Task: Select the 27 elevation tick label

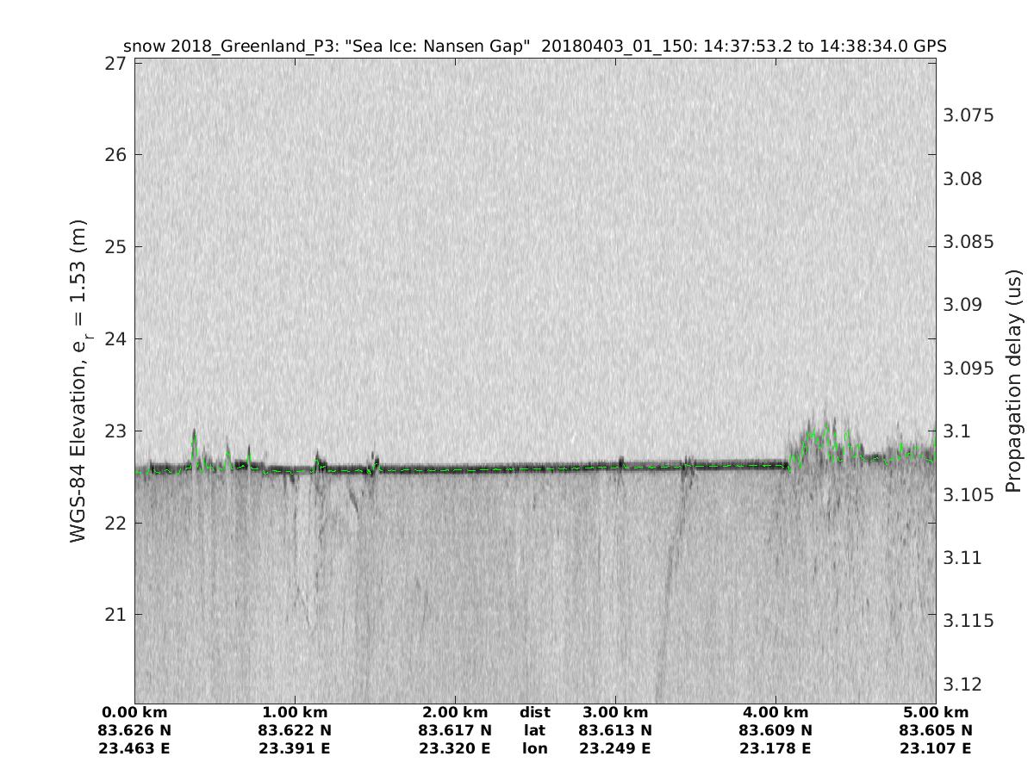Action: 115,64
